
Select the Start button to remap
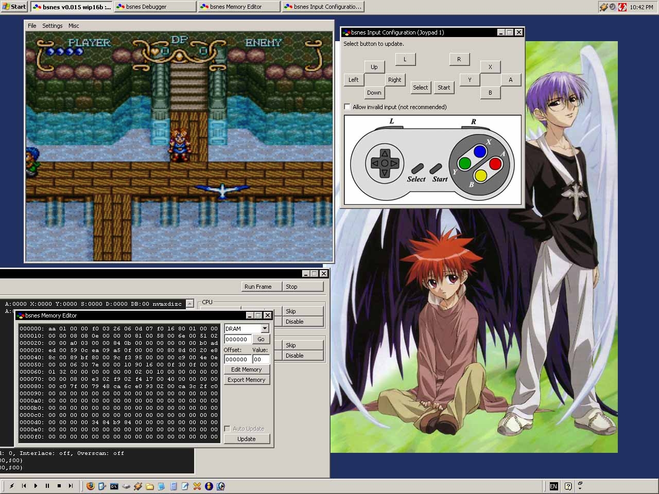444,87
